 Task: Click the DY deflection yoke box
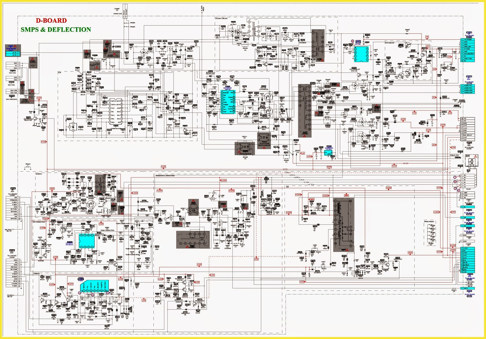coord(471,160)
